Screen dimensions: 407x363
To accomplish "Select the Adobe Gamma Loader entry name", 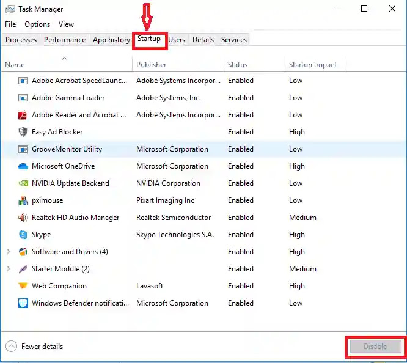I will (x=68, y=98).
